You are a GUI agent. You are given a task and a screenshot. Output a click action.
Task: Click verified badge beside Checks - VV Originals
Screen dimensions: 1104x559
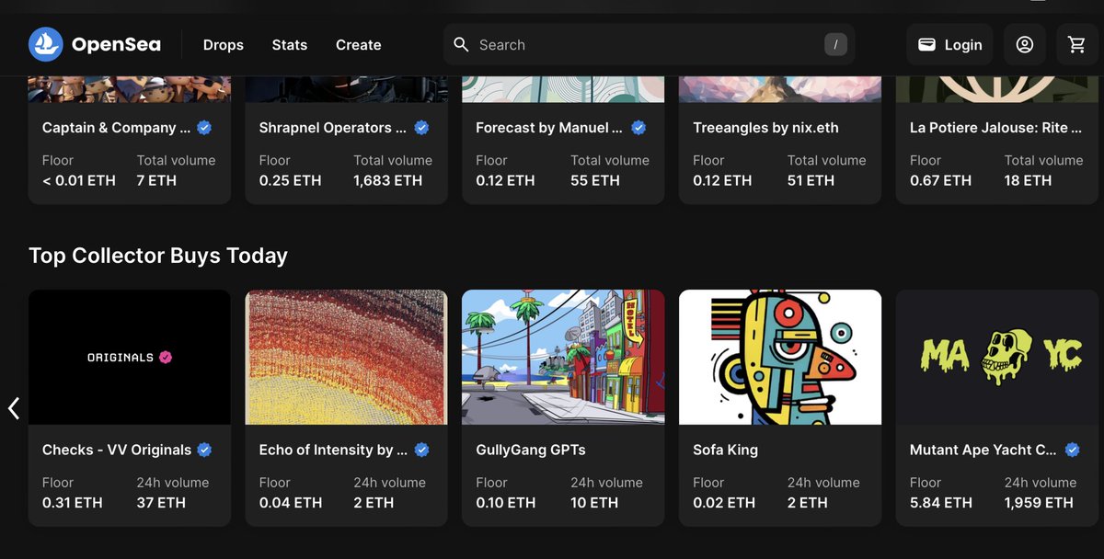pyautogui.click(x=204, y=450)
